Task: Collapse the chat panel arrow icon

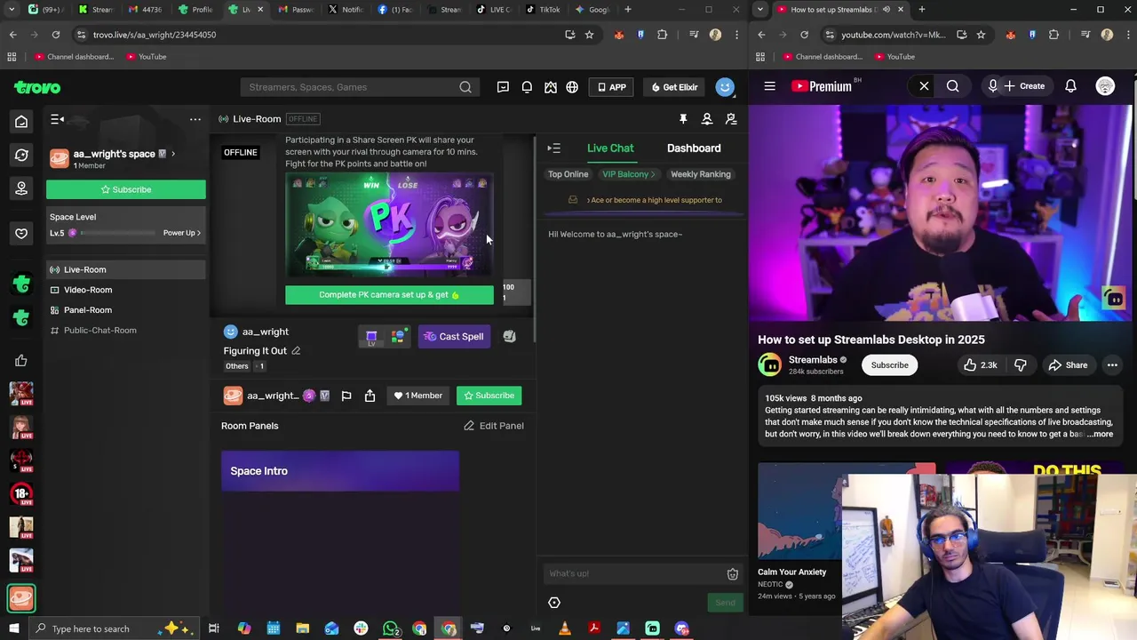Action: (x=553, y=148)
